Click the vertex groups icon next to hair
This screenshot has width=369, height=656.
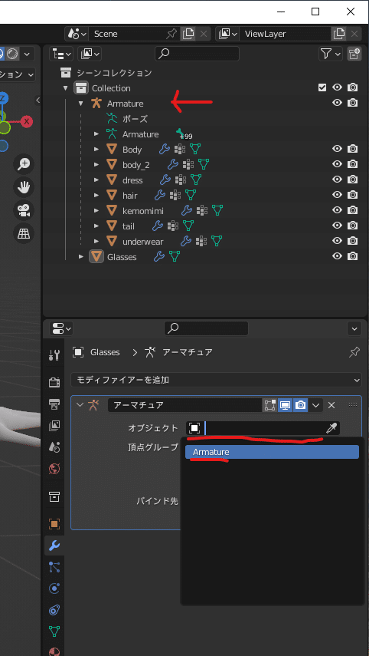(175, 196)
